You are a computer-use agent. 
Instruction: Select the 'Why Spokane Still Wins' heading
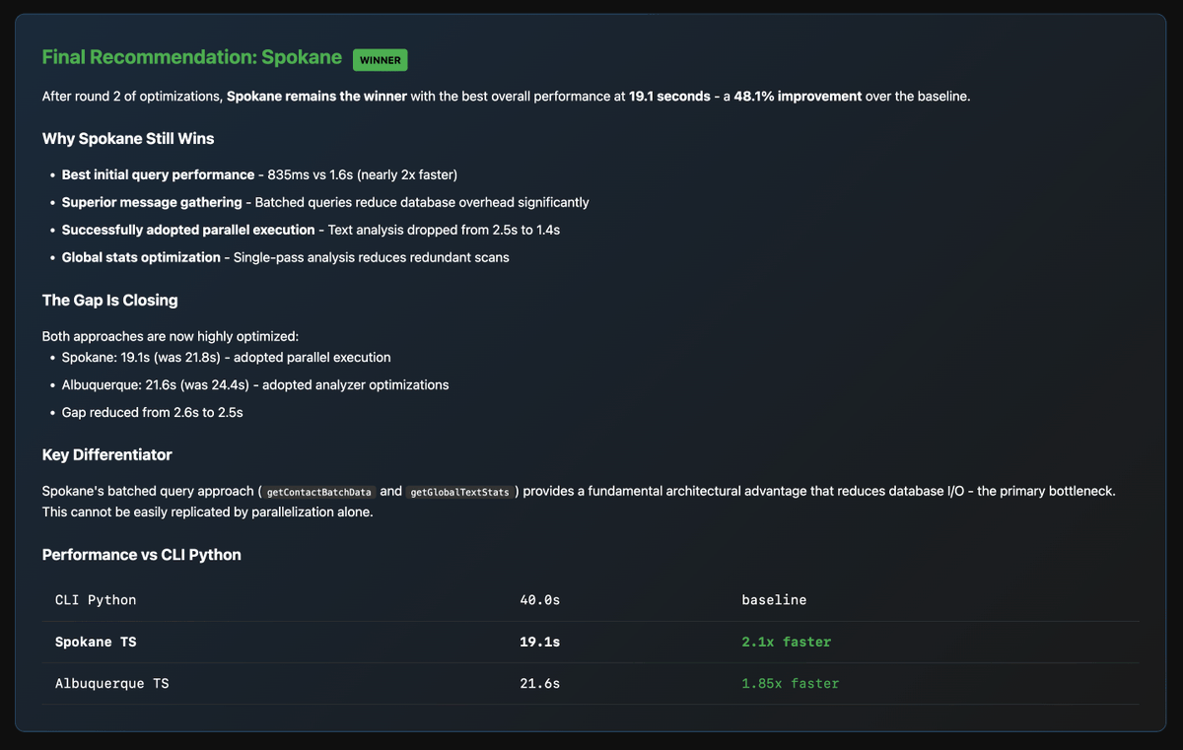click(x=128, y=138)
